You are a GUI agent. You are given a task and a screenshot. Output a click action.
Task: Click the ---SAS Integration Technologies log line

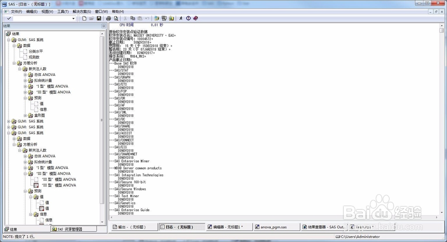pyautogui.click(x=136, y=175)
